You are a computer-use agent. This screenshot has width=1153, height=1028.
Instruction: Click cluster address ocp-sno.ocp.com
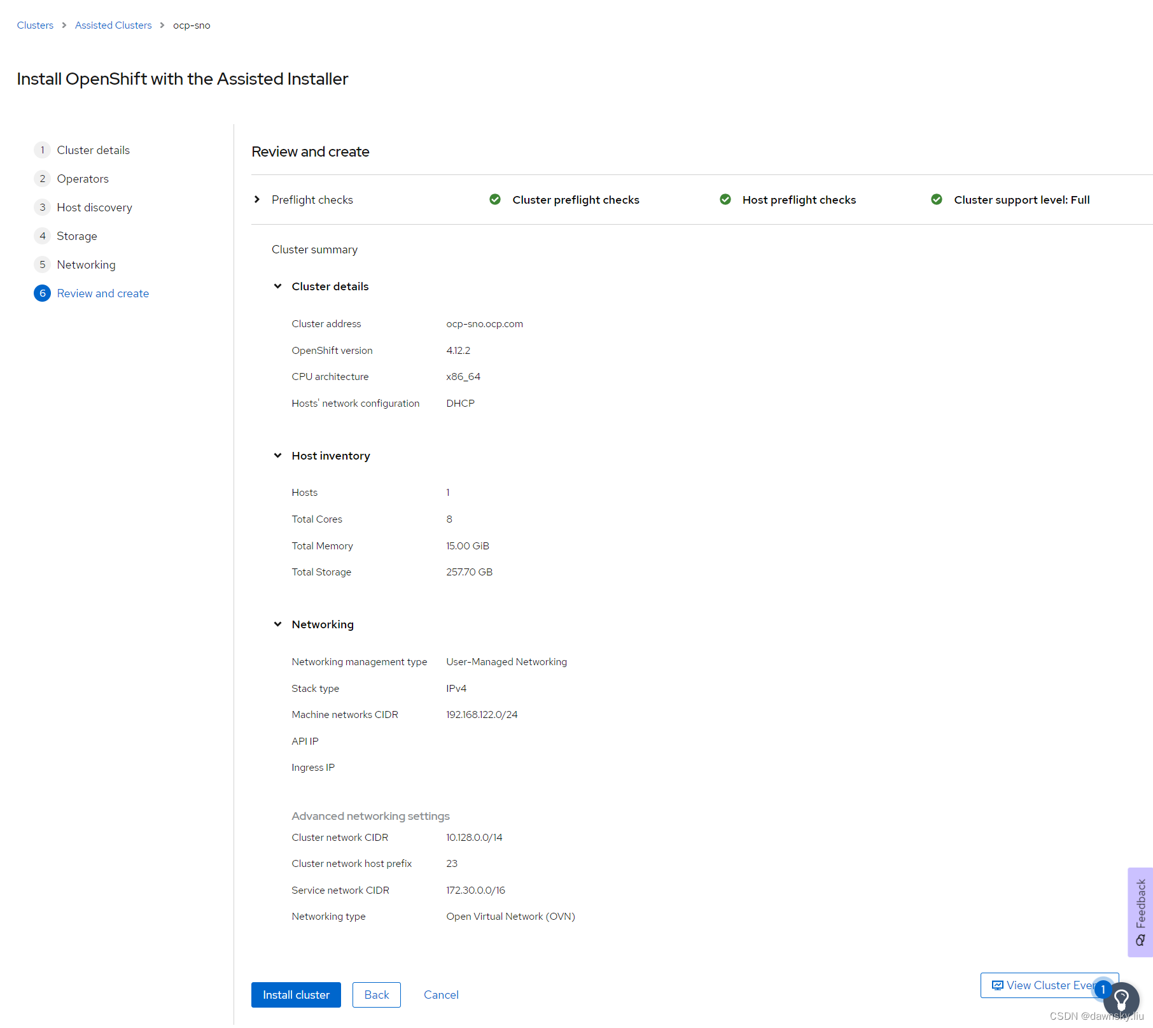(485, 324)
